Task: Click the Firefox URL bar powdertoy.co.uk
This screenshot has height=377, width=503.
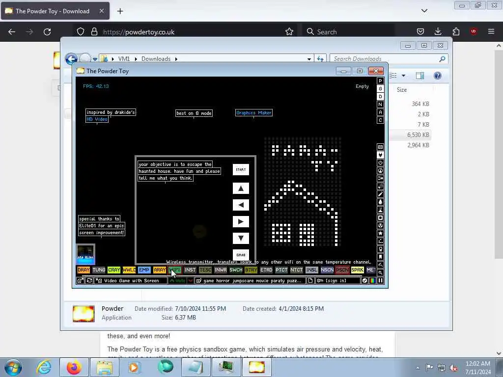Action: tap(186, 32)
